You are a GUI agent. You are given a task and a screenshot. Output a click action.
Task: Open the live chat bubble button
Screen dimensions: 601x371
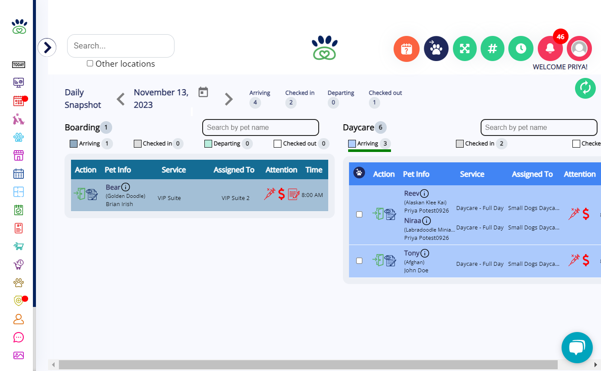[x=577, y=348]
